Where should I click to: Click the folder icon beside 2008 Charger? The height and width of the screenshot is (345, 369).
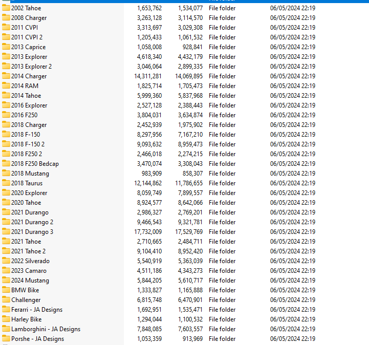click(6, 17)
